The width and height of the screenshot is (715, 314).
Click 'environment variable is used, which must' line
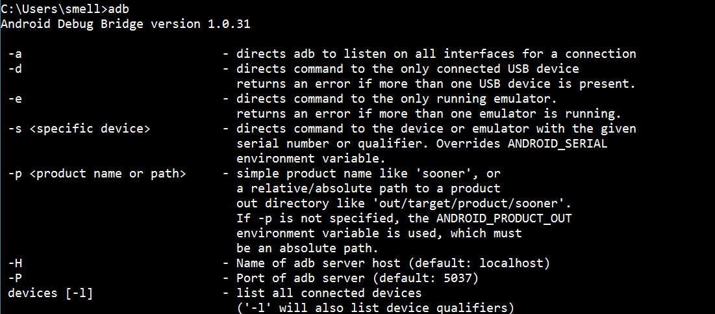379,233
